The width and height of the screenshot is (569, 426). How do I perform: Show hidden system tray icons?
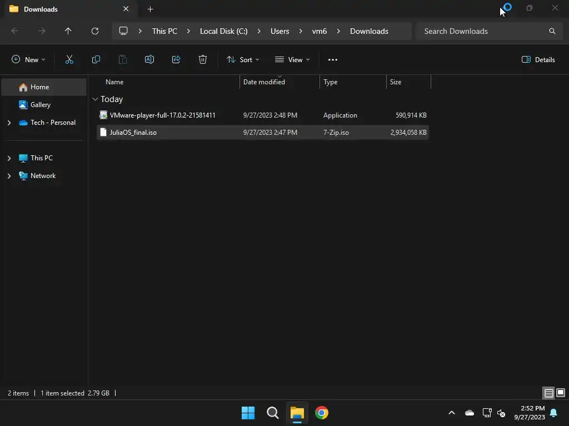point(452,413)
